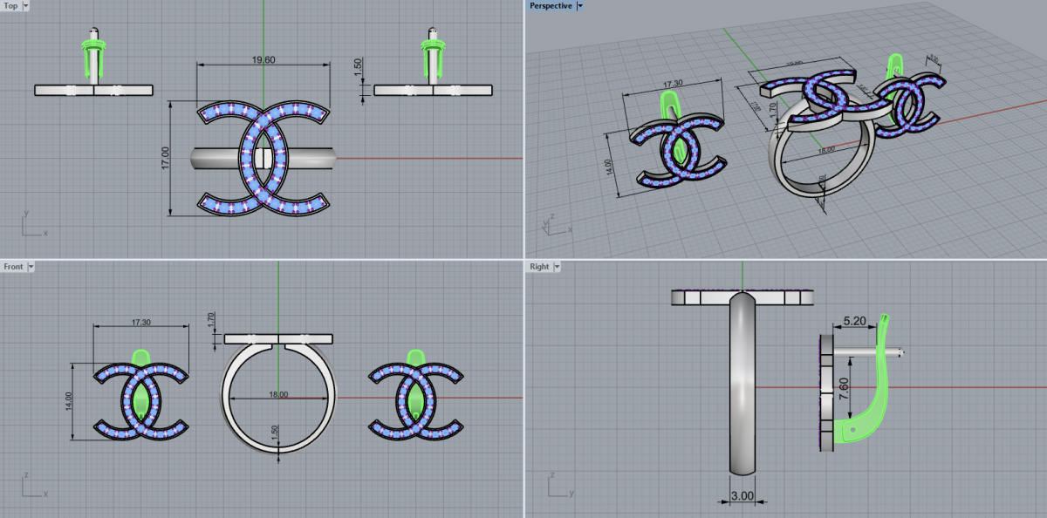Open the Perspective viewport menu arrow

tap(580, 6)
